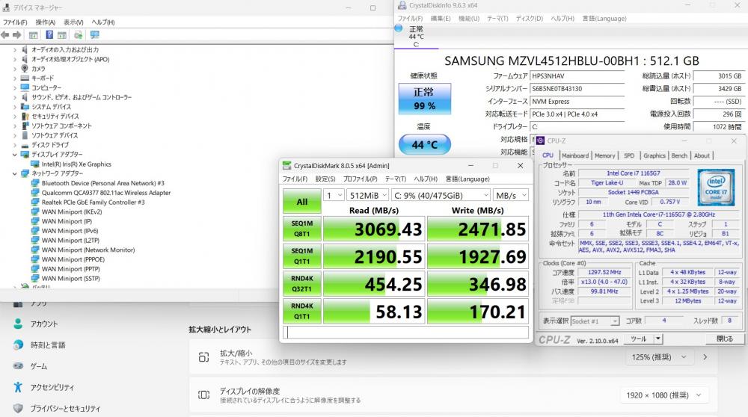Select the カメラ webcam icon in device tree
Screen dimensions: 748x417
25,69
